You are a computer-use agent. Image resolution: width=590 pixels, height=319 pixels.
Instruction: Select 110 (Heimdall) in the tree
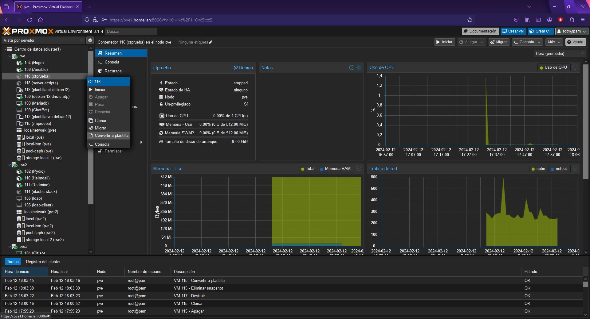coord(37,178)
